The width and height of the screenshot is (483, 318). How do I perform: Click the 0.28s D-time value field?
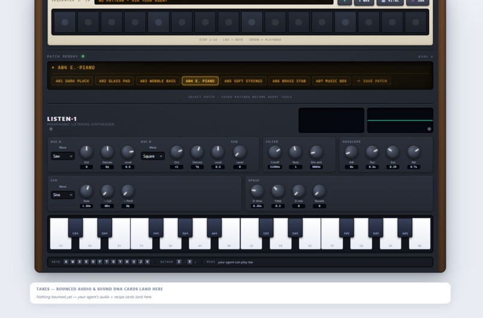[x=257, y=206]
